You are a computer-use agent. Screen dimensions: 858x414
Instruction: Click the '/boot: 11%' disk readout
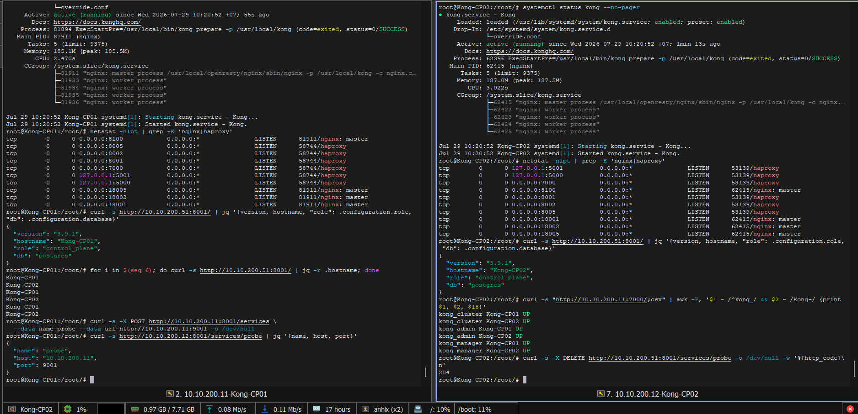(475, 409)
